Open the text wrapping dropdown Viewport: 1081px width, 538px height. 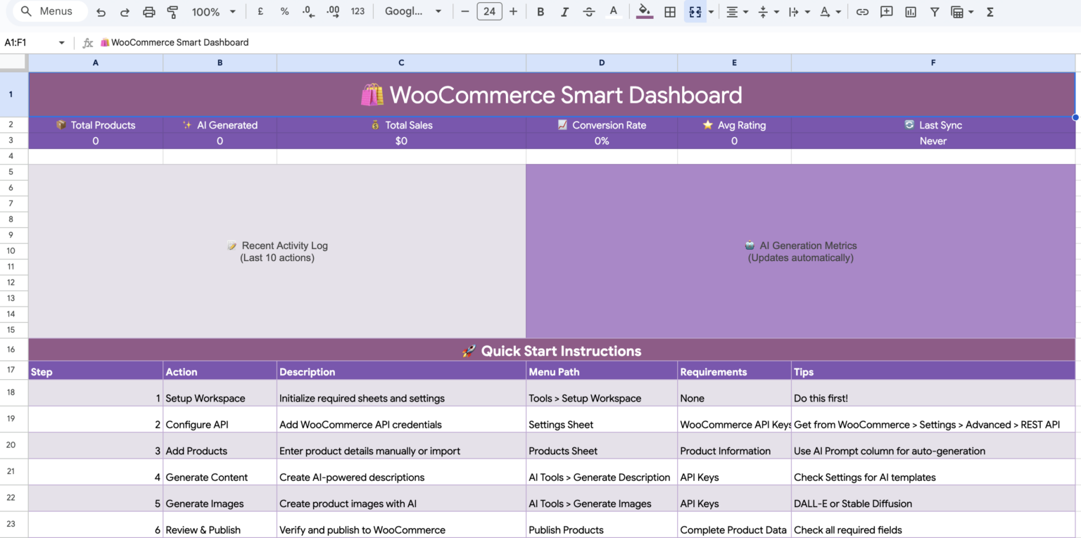[799, 12]
